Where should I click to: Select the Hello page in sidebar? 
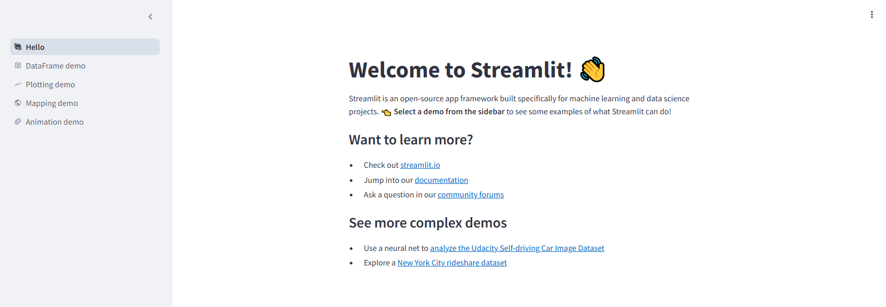85,47
